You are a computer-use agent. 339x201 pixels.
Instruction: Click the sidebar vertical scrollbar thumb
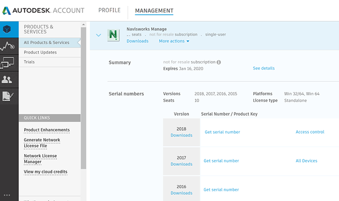(x=83, y=98)
